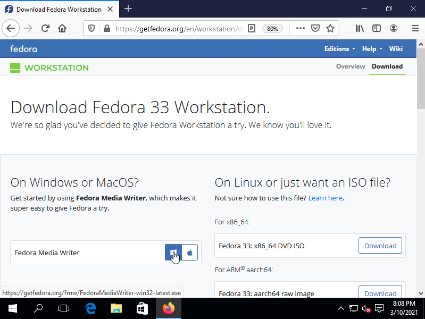Open a new tab with plus

(x=128, y=9)
